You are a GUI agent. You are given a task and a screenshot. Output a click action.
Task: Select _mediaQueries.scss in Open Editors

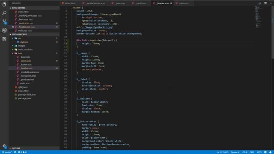coord(27,16)
